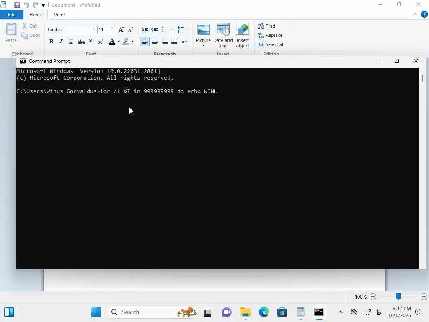
Task: Open File Explorer from the taskbar
Action: [246, 312]
